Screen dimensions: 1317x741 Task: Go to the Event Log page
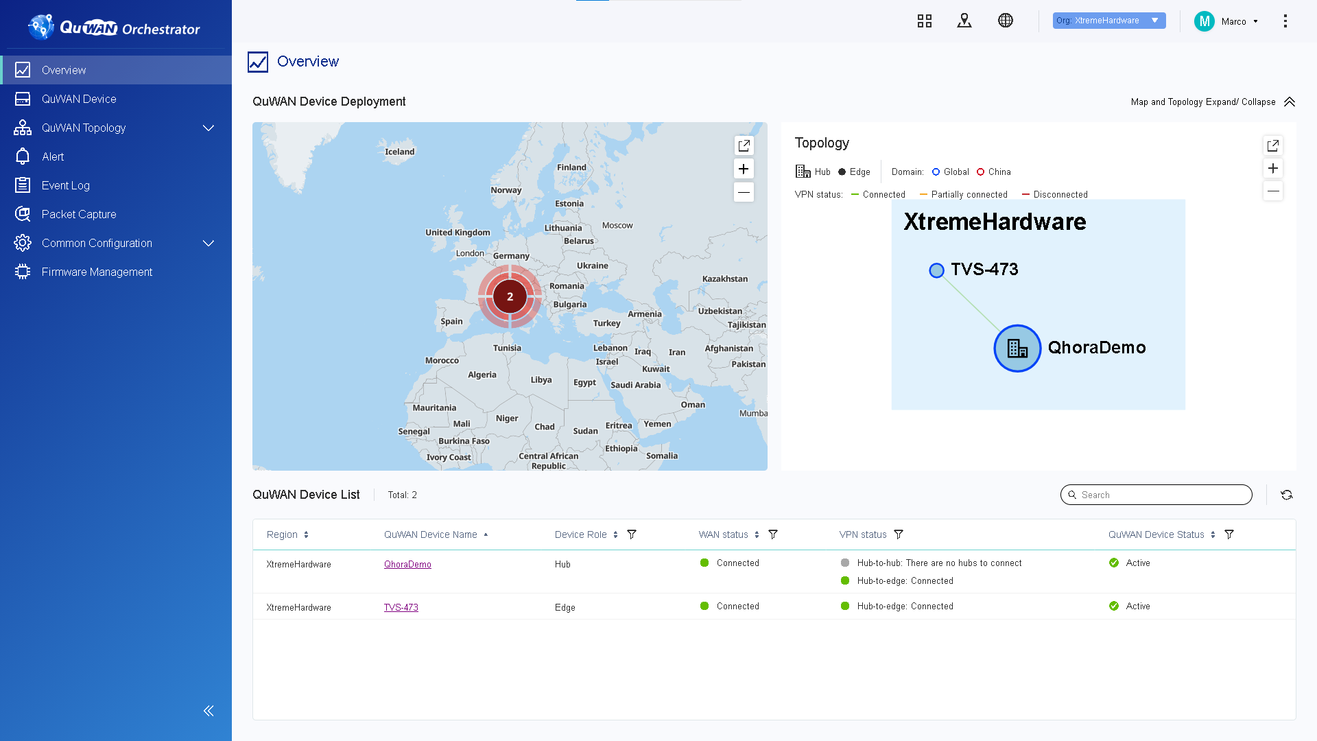(x=66, y=185)
